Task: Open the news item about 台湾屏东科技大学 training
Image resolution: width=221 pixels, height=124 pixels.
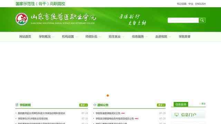Action: coord(41,113)
